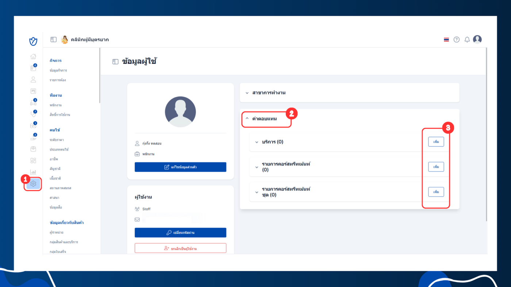This screenshot has width=511, height=287.
Task: Open the user account avatar at top right
Action: pos(477,39)
